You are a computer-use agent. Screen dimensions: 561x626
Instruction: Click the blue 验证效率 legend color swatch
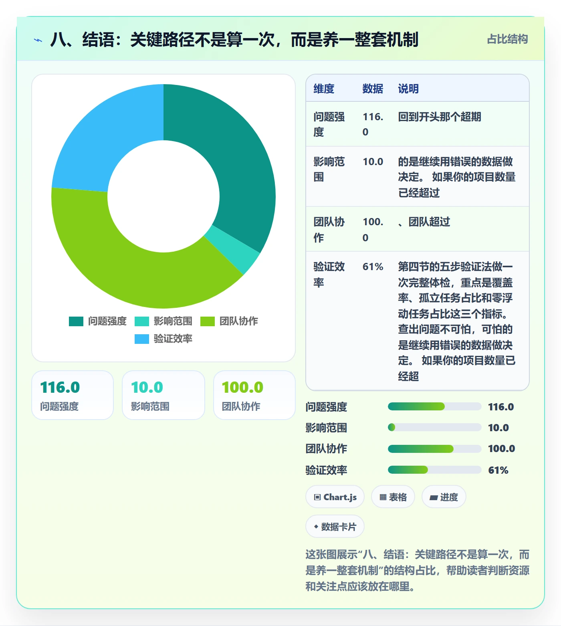[x=142, y=339]
